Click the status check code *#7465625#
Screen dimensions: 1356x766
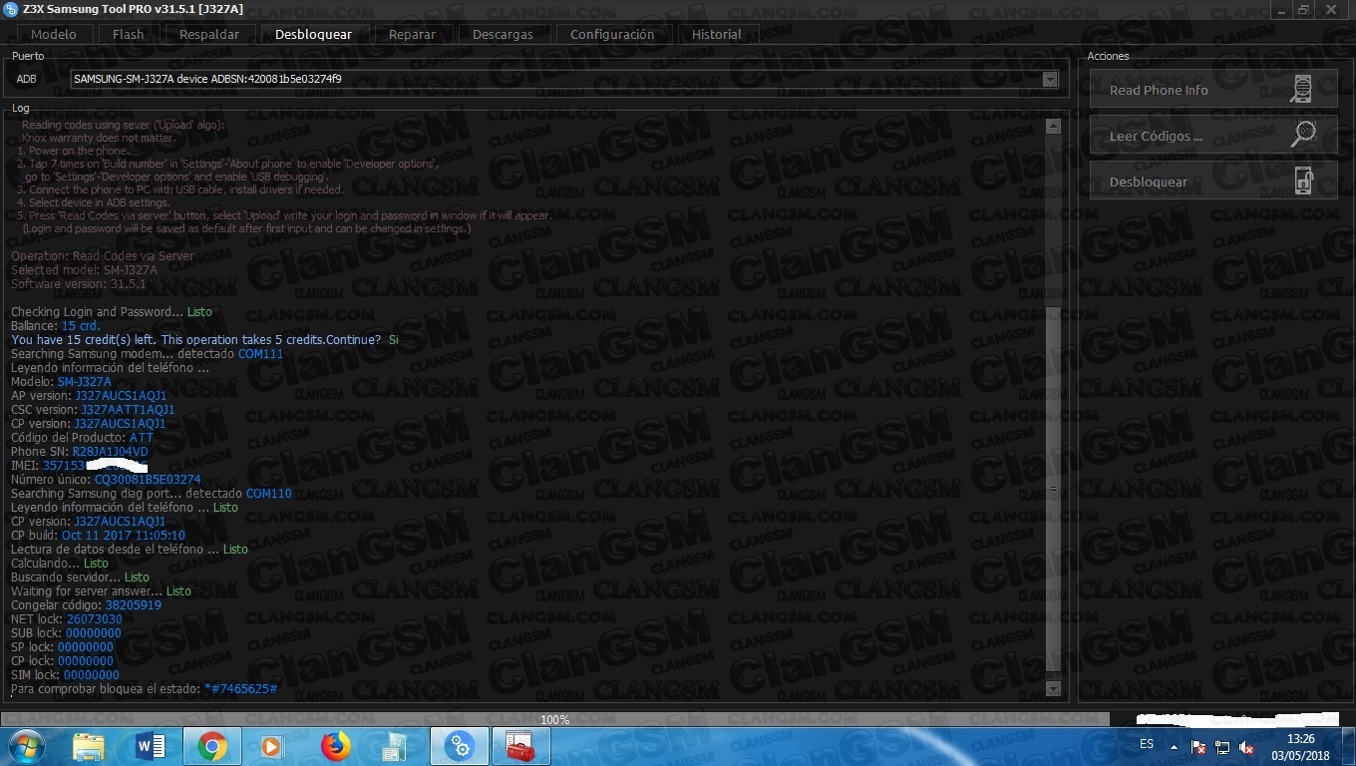point(240,689)
